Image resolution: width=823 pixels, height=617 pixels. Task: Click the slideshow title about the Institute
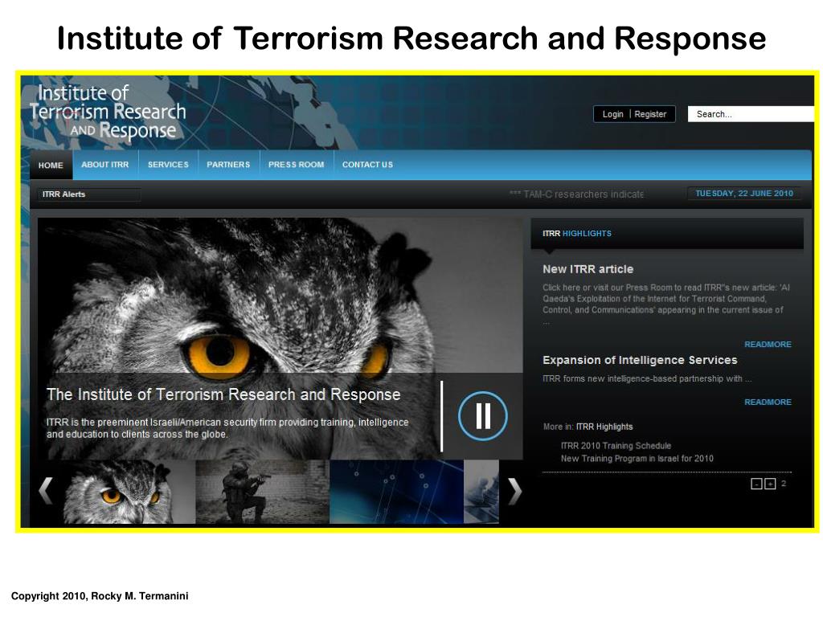click(x=223, y=394)
